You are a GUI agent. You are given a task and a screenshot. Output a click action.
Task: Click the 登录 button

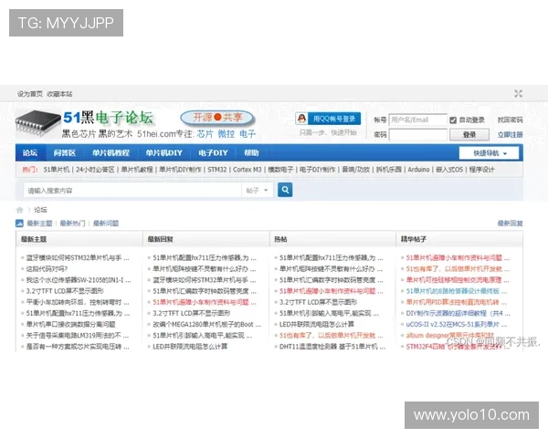(469, 134)
